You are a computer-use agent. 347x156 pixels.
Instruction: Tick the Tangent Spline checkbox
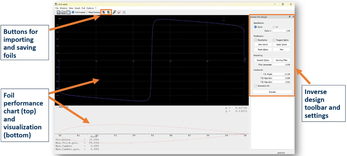274,40
